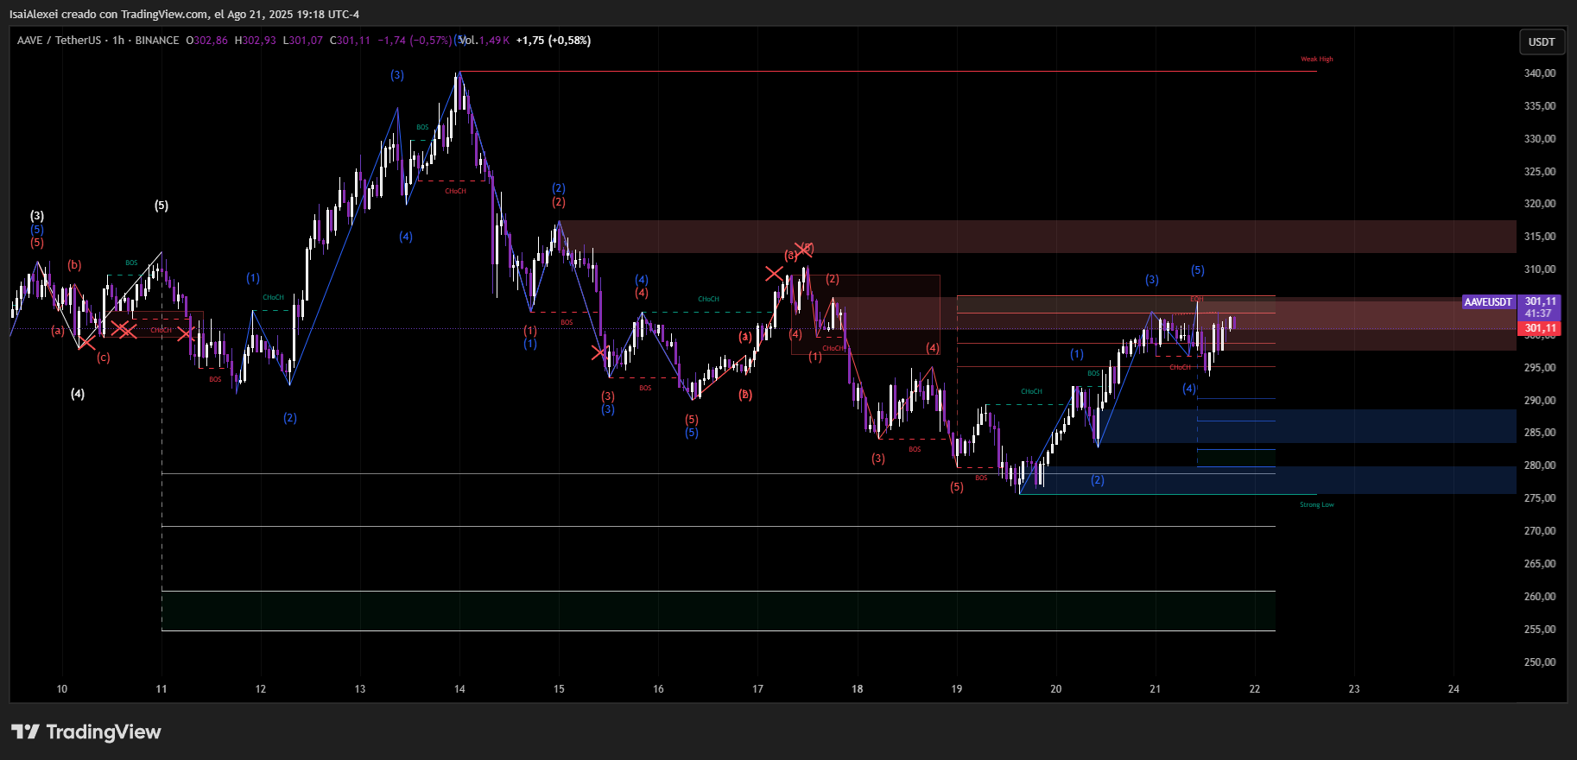Click date 14 on the time axis

(459, 689)
